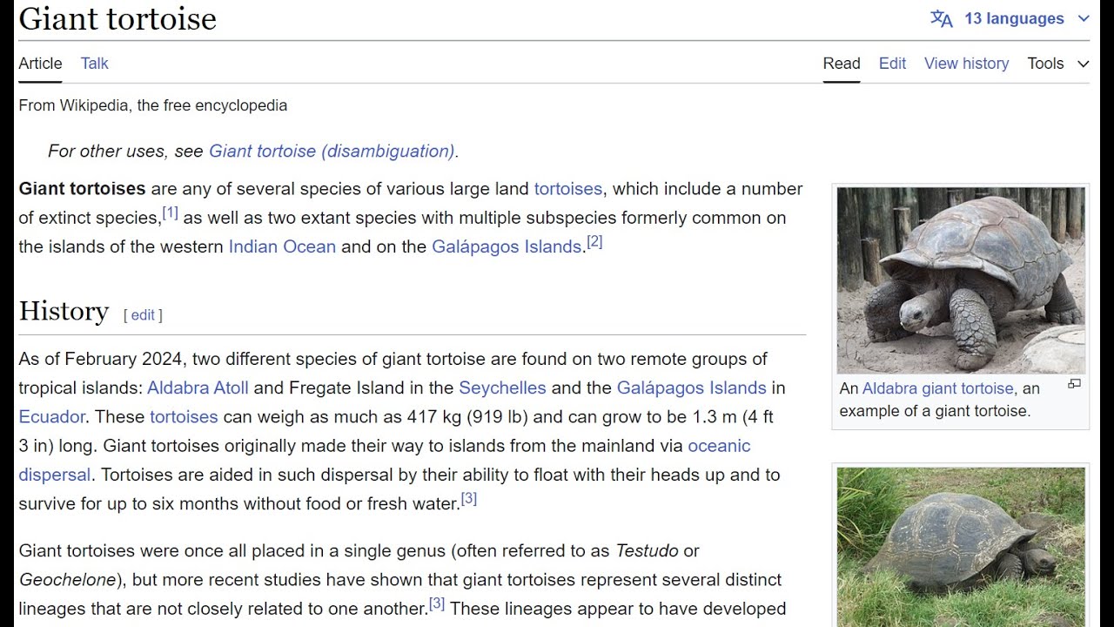Open the Aldabra Atoll link
The width and height of the screenshot is (1114, 627).
tap(198, 388)
